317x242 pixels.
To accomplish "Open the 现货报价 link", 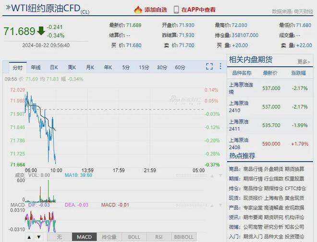I will pos(253,198).
